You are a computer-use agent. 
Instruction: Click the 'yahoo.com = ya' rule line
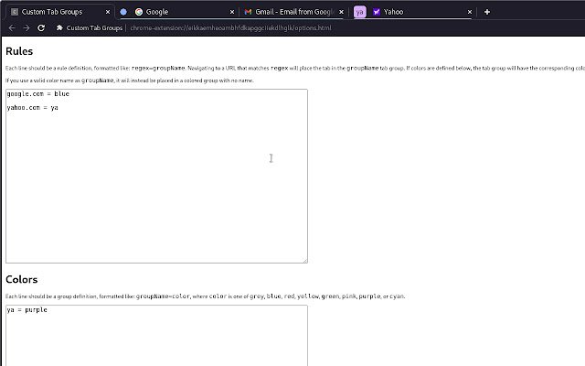coord(33,108)
